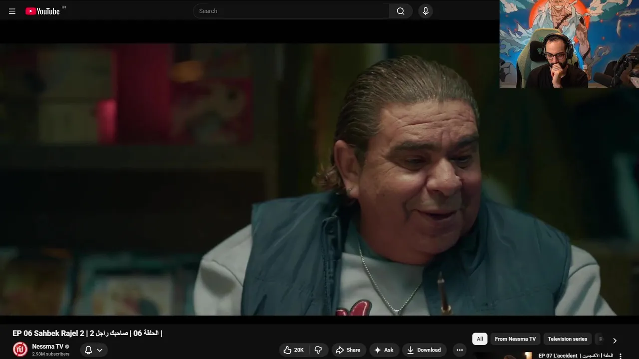Open options menu for EP 07 video
This screenshot has height=359, width=639.
[621, 356]
